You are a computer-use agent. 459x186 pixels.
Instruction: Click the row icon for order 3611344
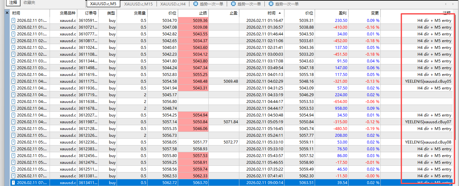tap(14, 61)
